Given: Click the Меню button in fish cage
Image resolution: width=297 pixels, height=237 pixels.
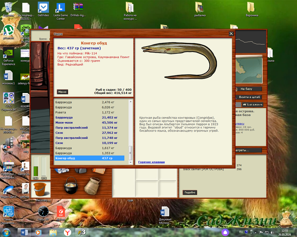Looking at the screenshot, I should pos(62,92).
